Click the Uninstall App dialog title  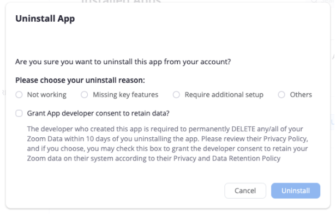pos(45,19)
